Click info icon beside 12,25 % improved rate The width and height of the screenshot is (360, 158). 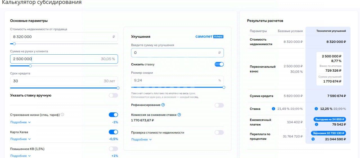point(316,109)
